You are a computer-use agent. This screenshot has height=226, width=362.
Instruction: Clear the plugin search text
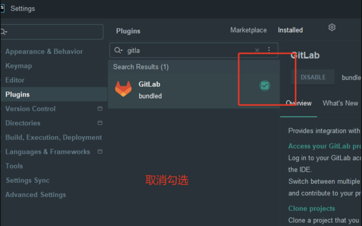tap(257, 50)
